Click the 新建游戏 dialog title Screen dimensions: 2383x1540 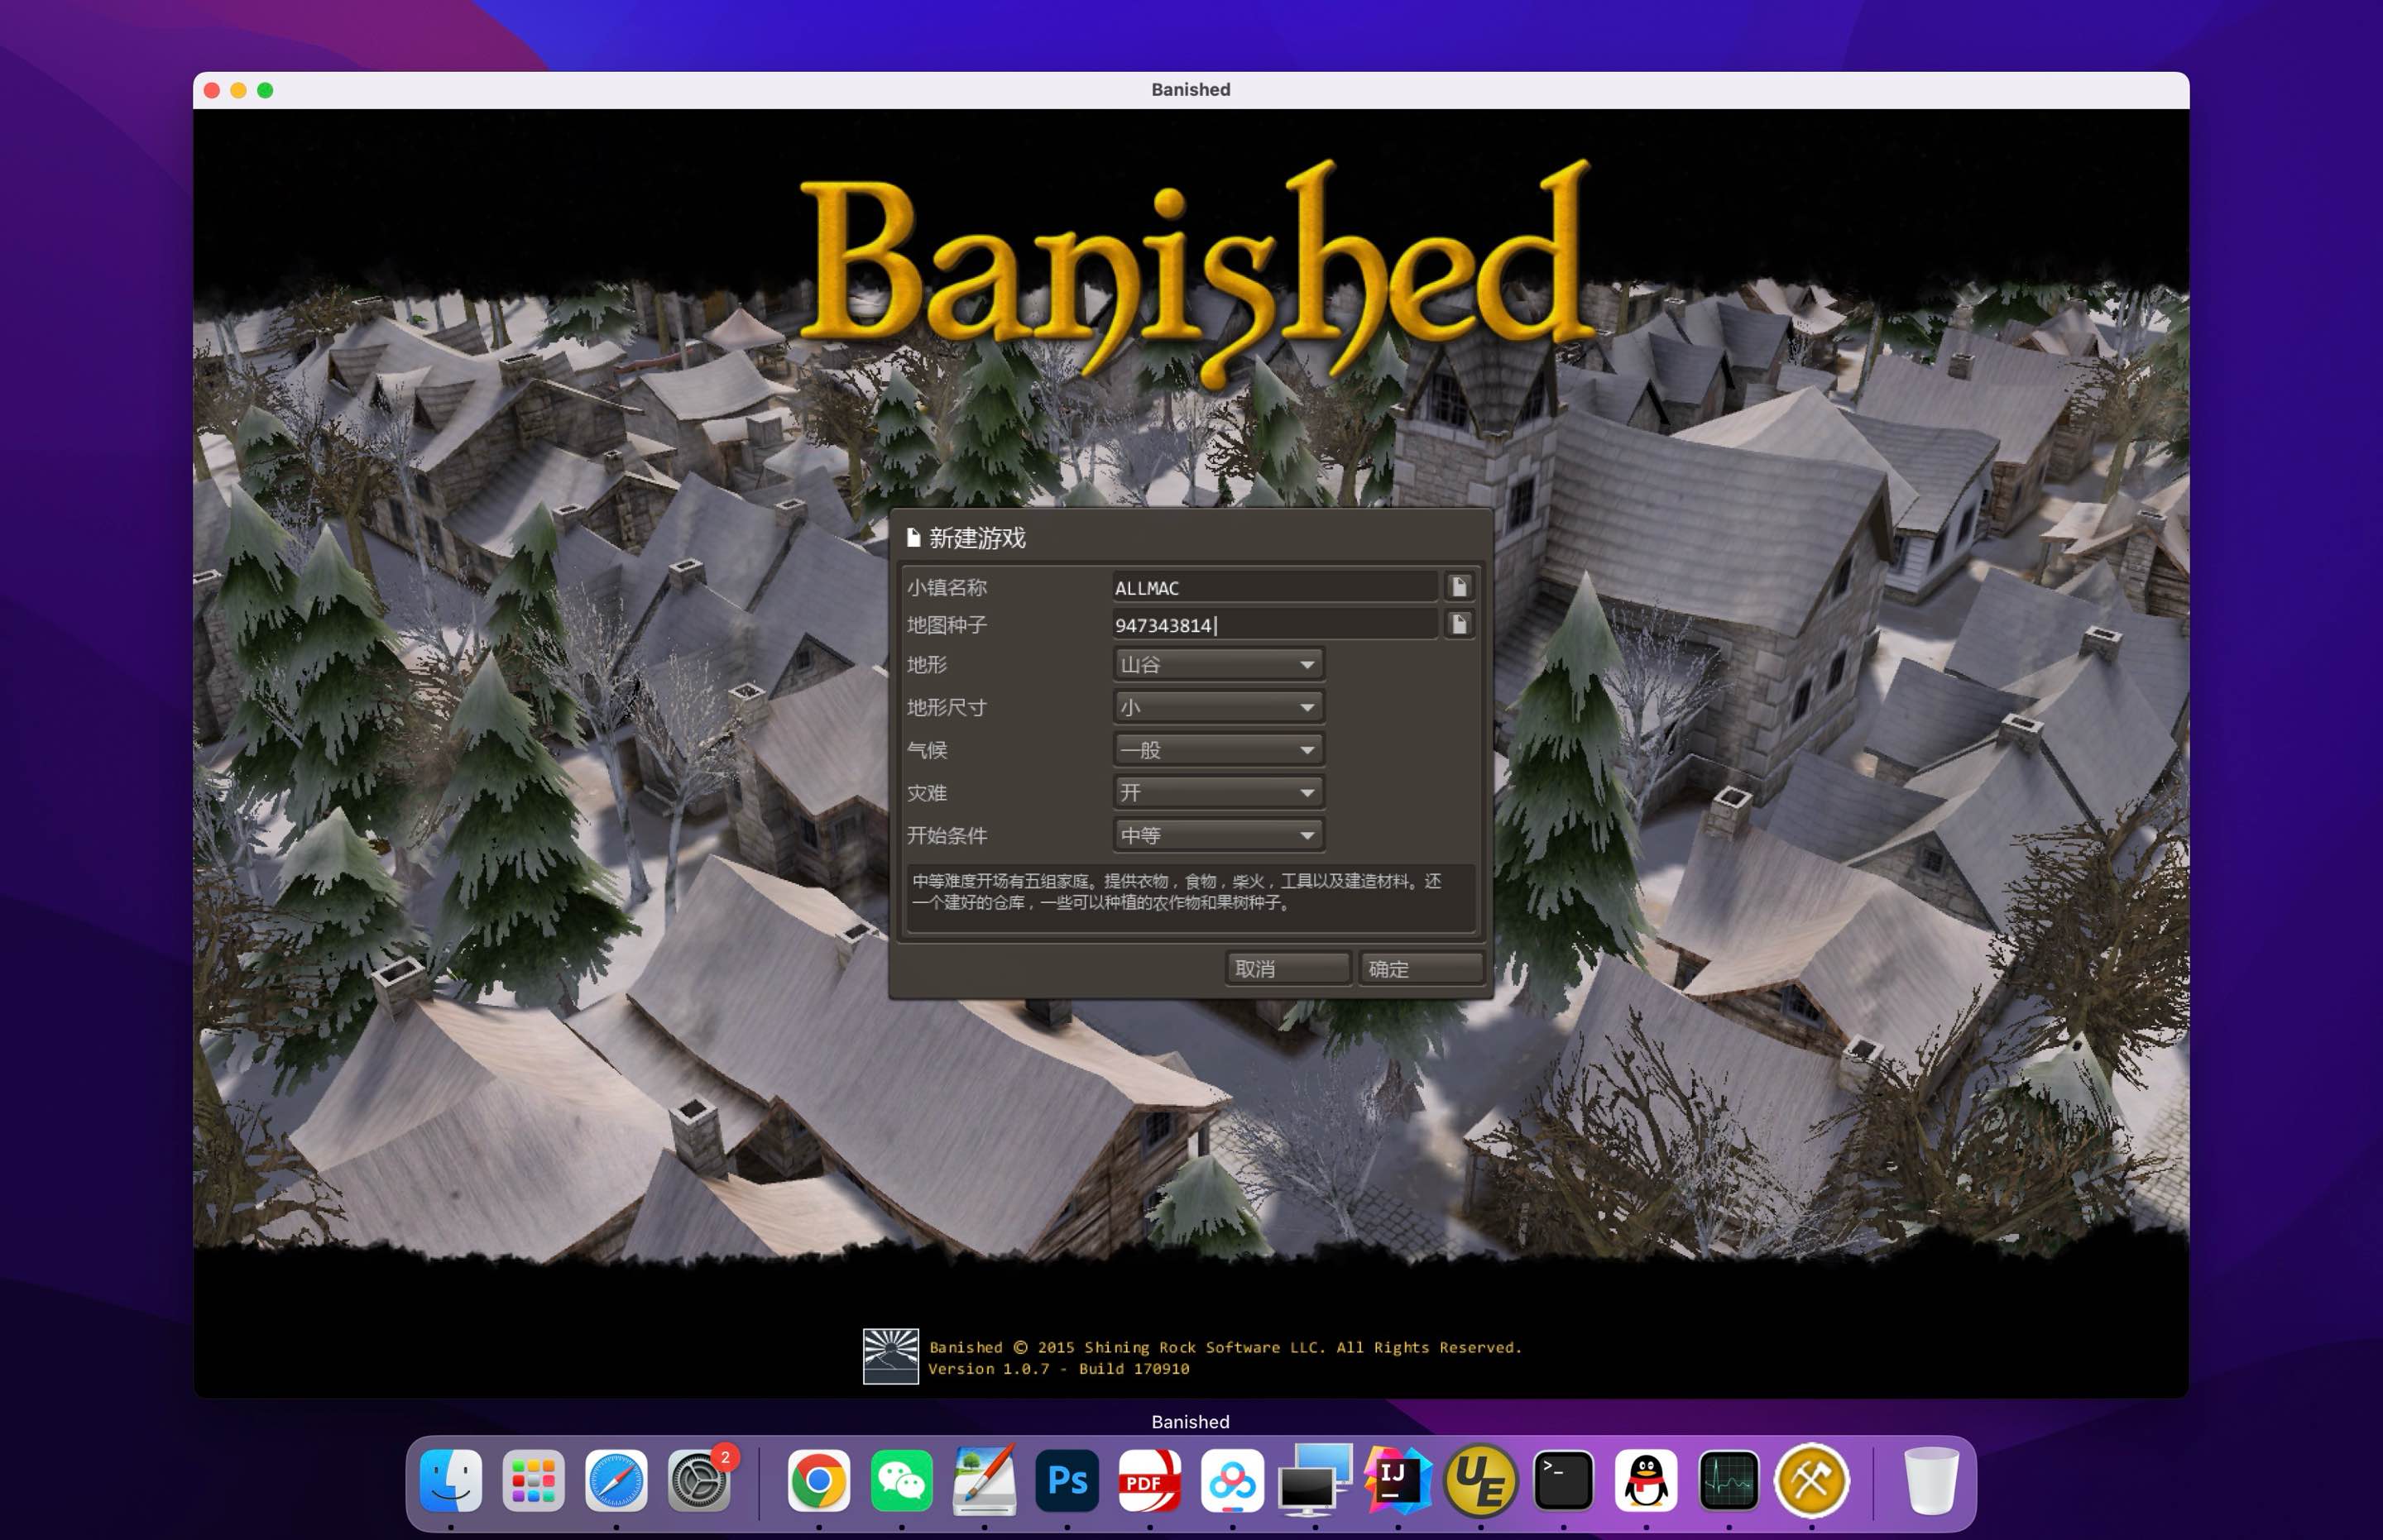coord(977,538)
